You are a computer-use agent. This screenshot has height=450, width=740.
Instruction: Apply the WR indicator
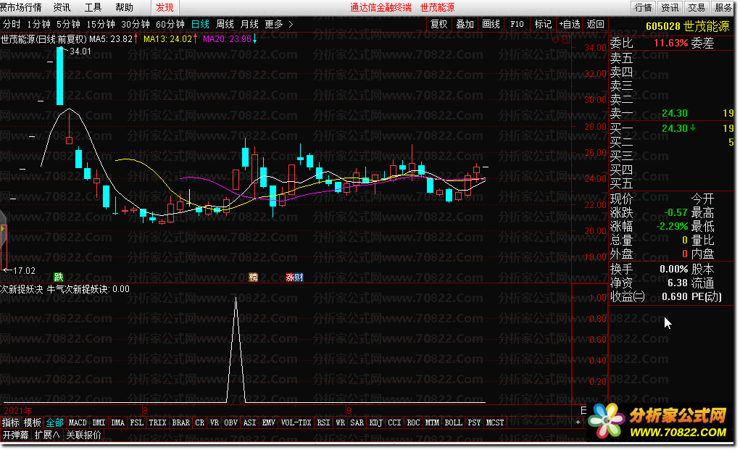(x=341, y=422)
